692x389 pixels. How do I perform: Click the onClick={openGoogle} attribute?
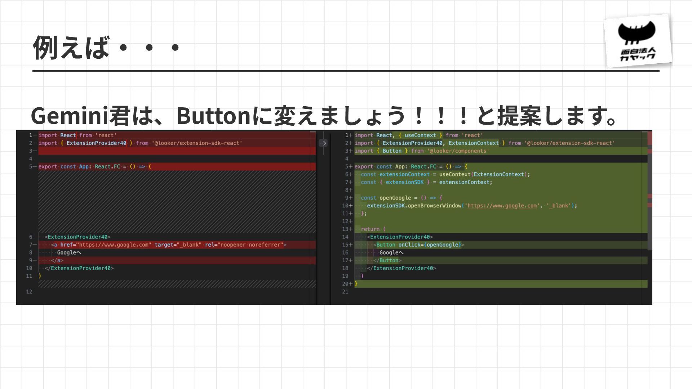click(430, 245)
